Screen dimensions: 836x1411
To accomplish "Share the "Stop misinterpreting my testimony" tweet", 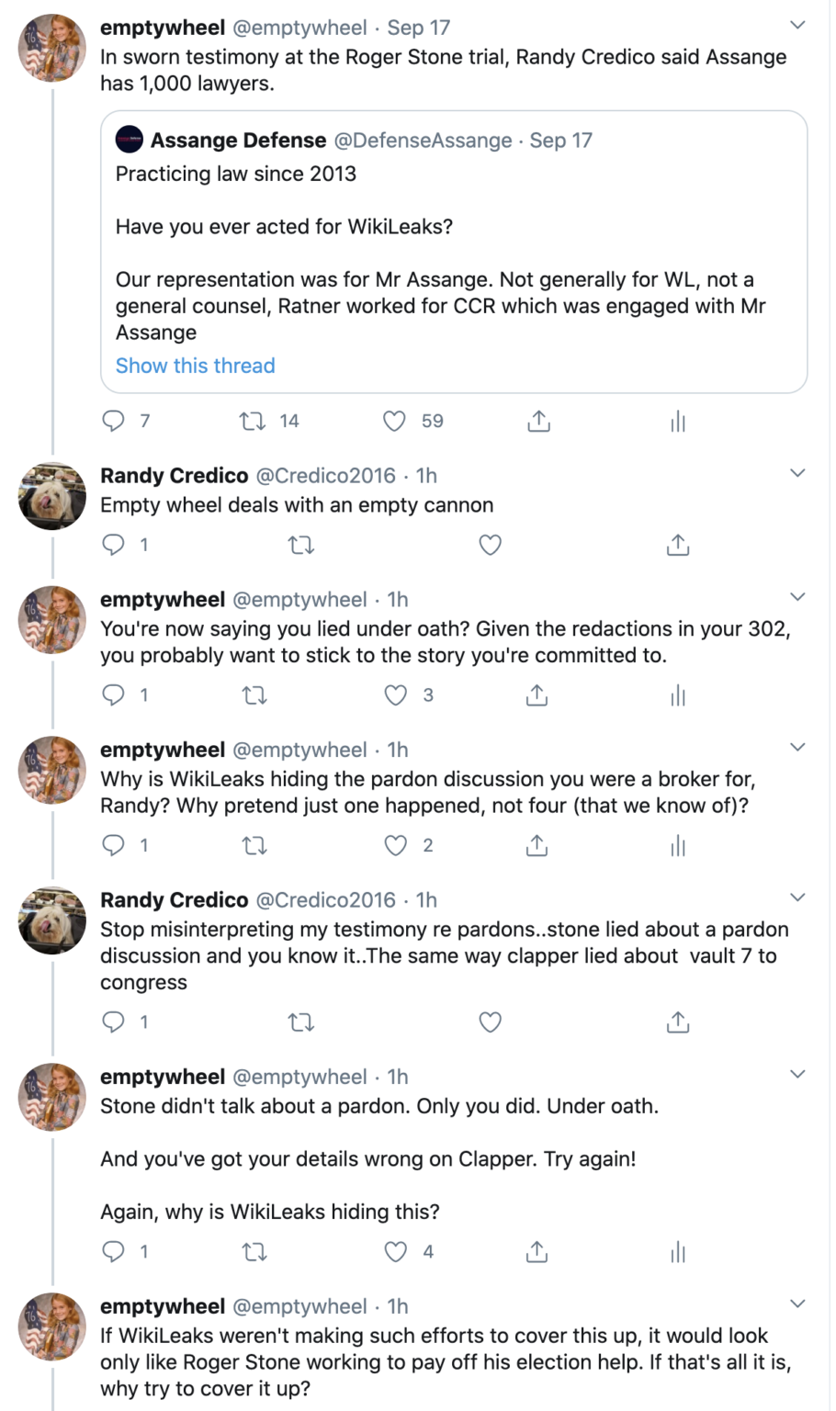I will point(678,1022).
